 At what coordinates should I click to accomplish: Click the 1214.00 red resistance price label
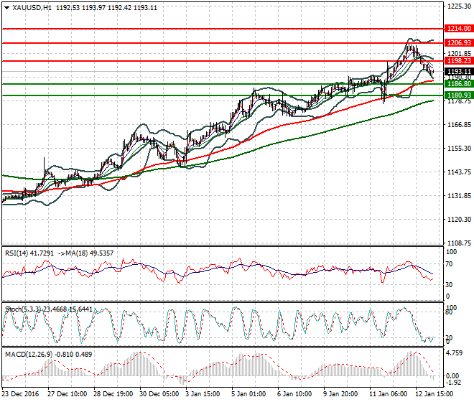(x=459, y=29)
